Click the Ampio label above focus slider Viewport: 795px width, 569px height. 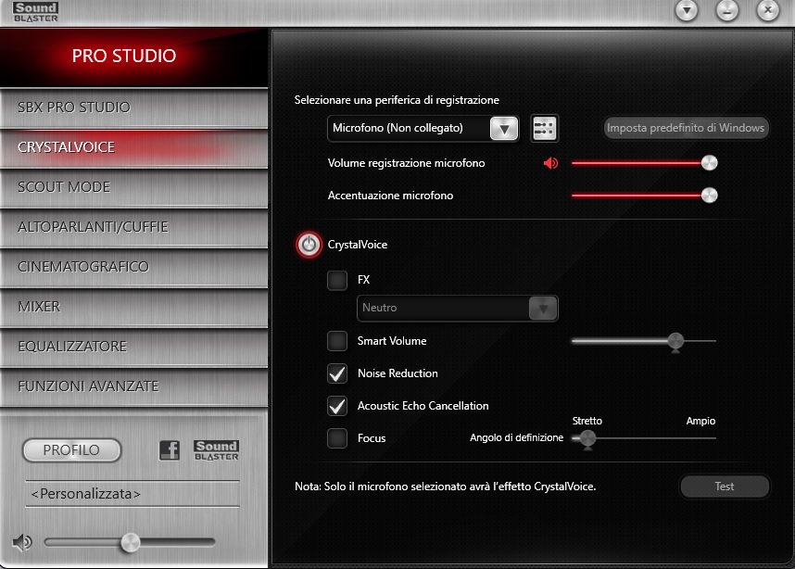point(700,421)
